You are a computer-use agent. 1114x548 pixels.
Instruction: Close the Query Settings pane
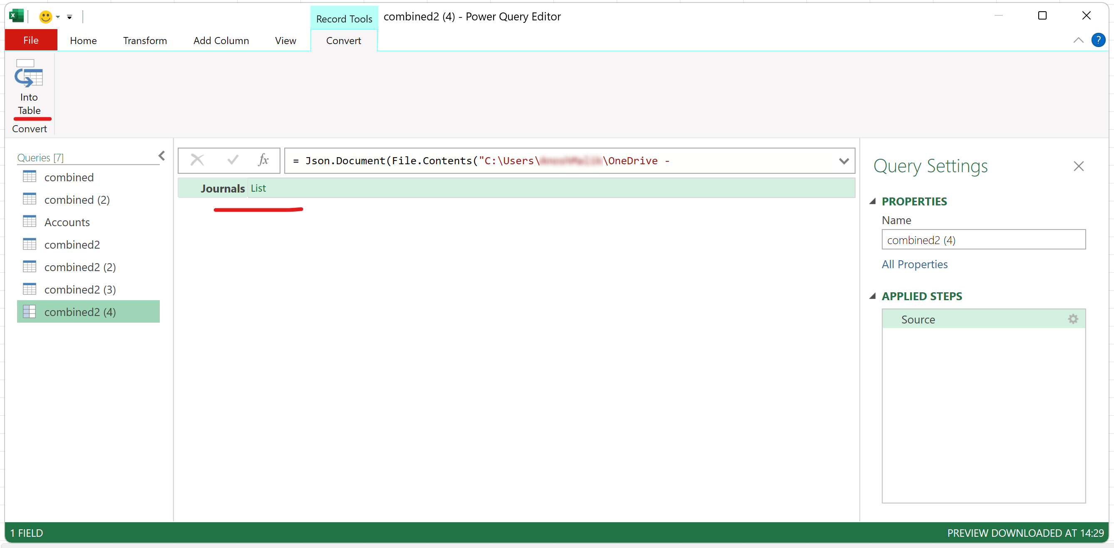(x=1078, y=166)
